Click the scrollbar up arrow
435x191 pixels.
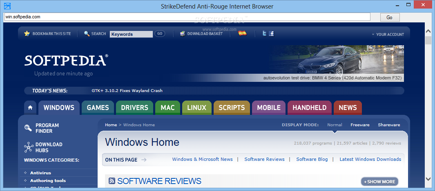[x=428, y=32]
